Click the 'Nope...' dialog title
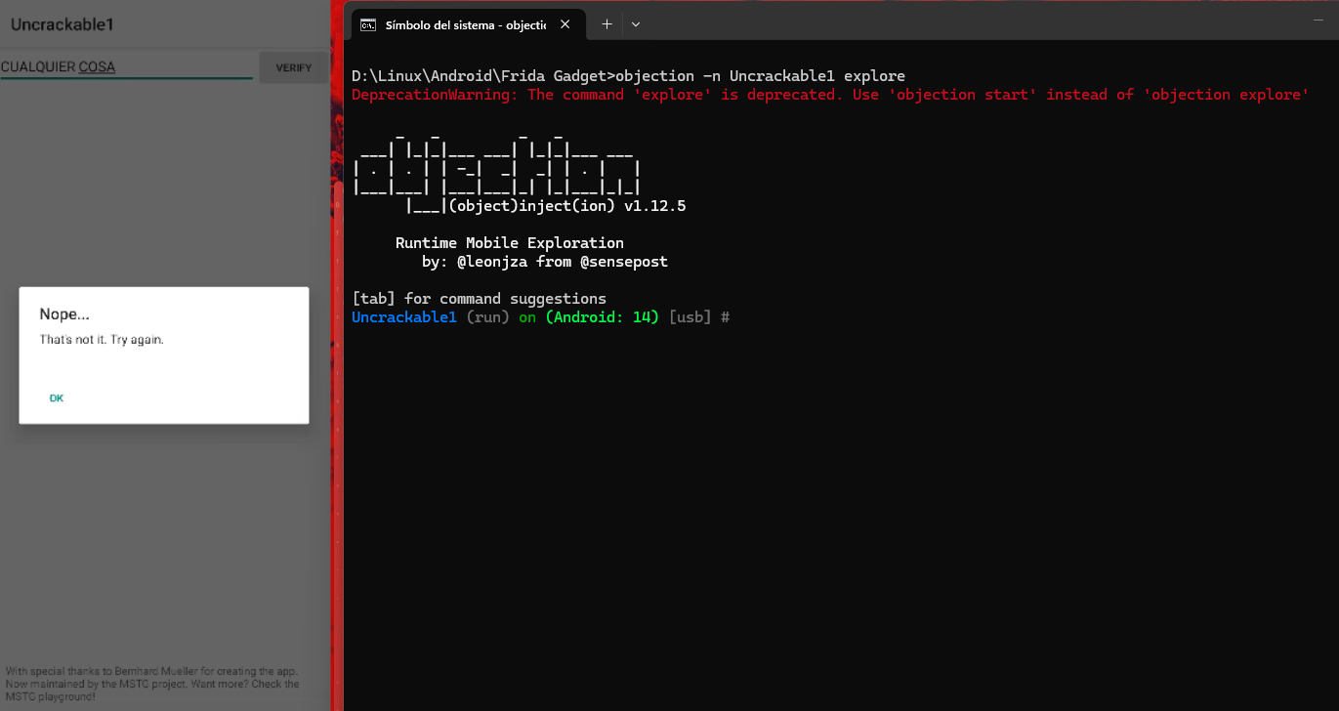This screenshot has width=1339, height=711. (x=64, y=314)
